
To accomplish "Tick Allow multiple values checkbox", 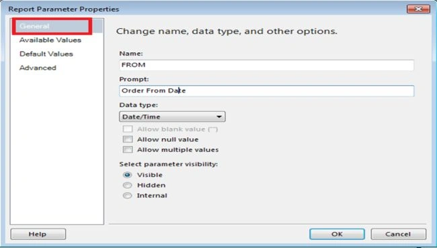I will [128, 149].
